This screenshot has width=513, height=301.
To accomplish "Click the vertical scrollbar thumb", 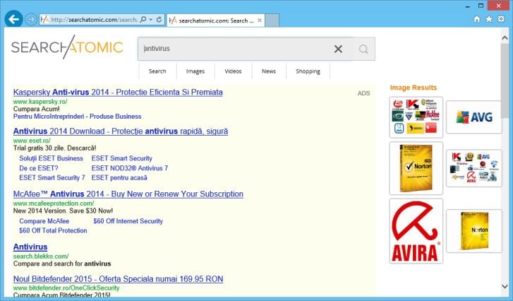I will (x=505, y=81).
